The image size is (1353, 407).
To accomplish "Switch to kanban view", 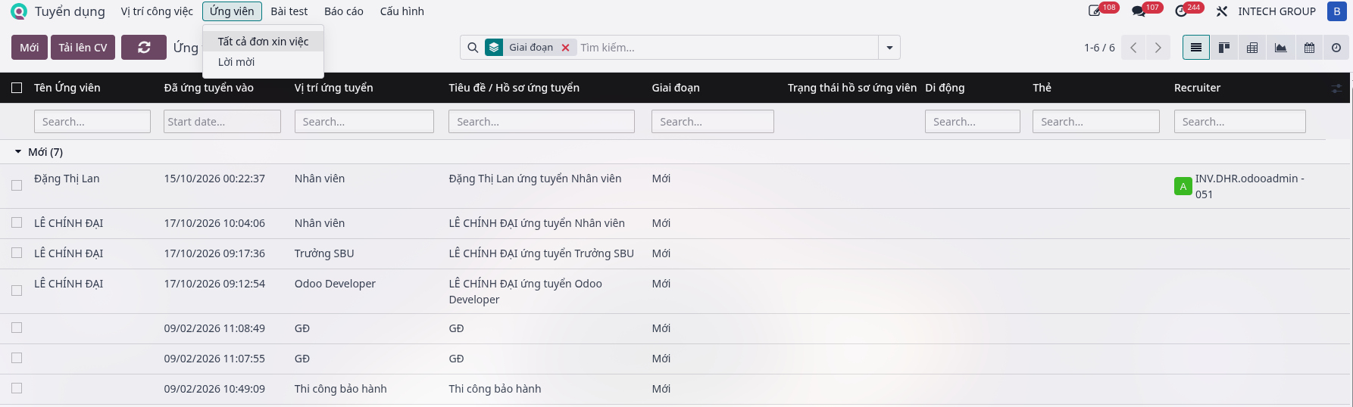I will click(x=1223, y=48).
